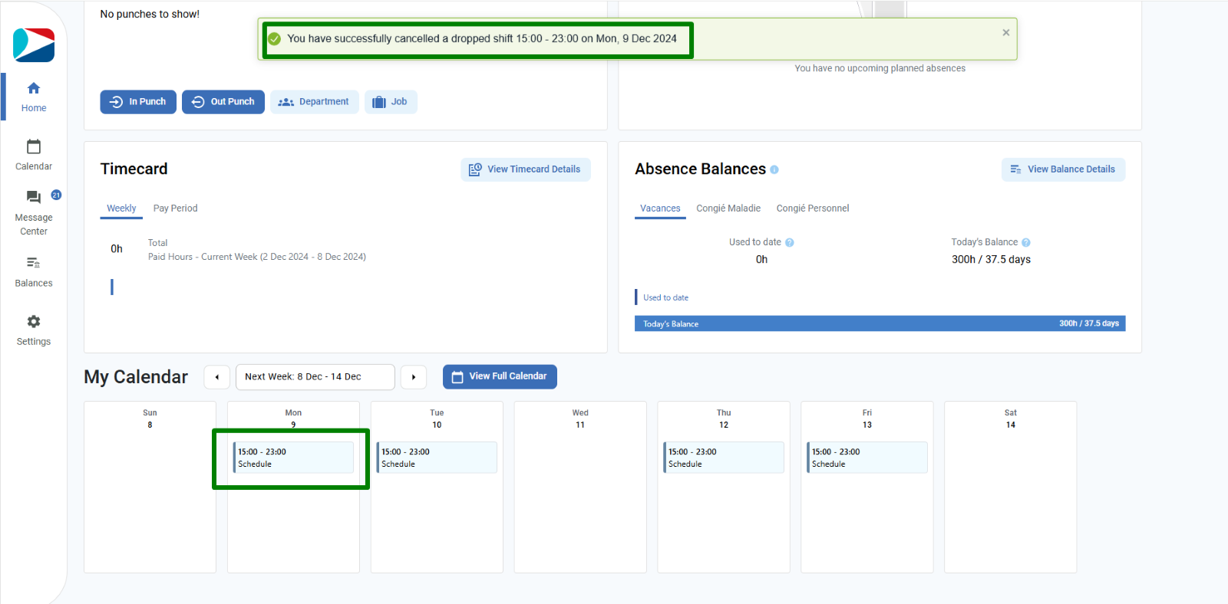
Task: Select the Wed 11 calendar day
Action: coord(580,487)
